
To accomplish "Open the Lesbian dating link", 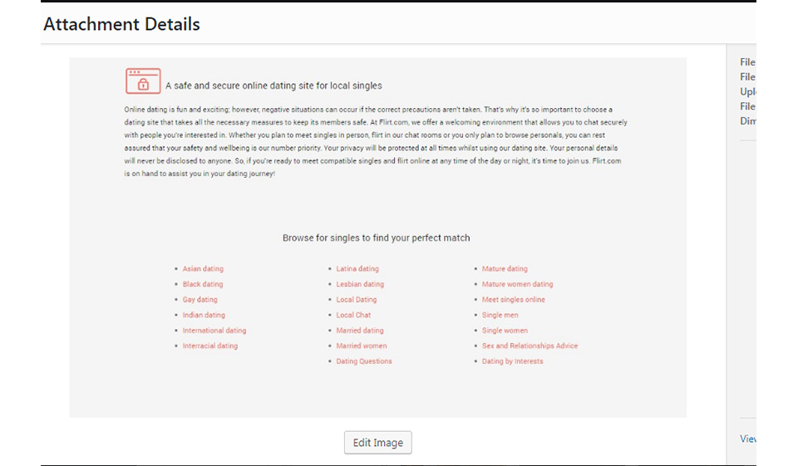I will coord(360,284).
